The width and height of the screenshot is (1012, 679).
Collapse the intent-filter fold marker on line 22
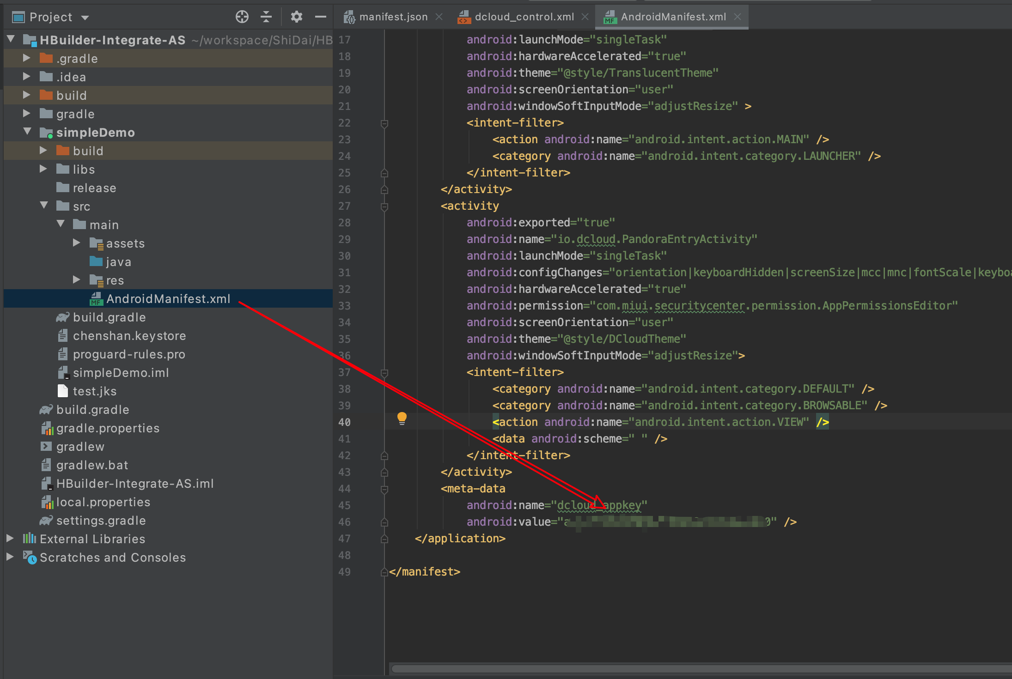pos(384,123)
